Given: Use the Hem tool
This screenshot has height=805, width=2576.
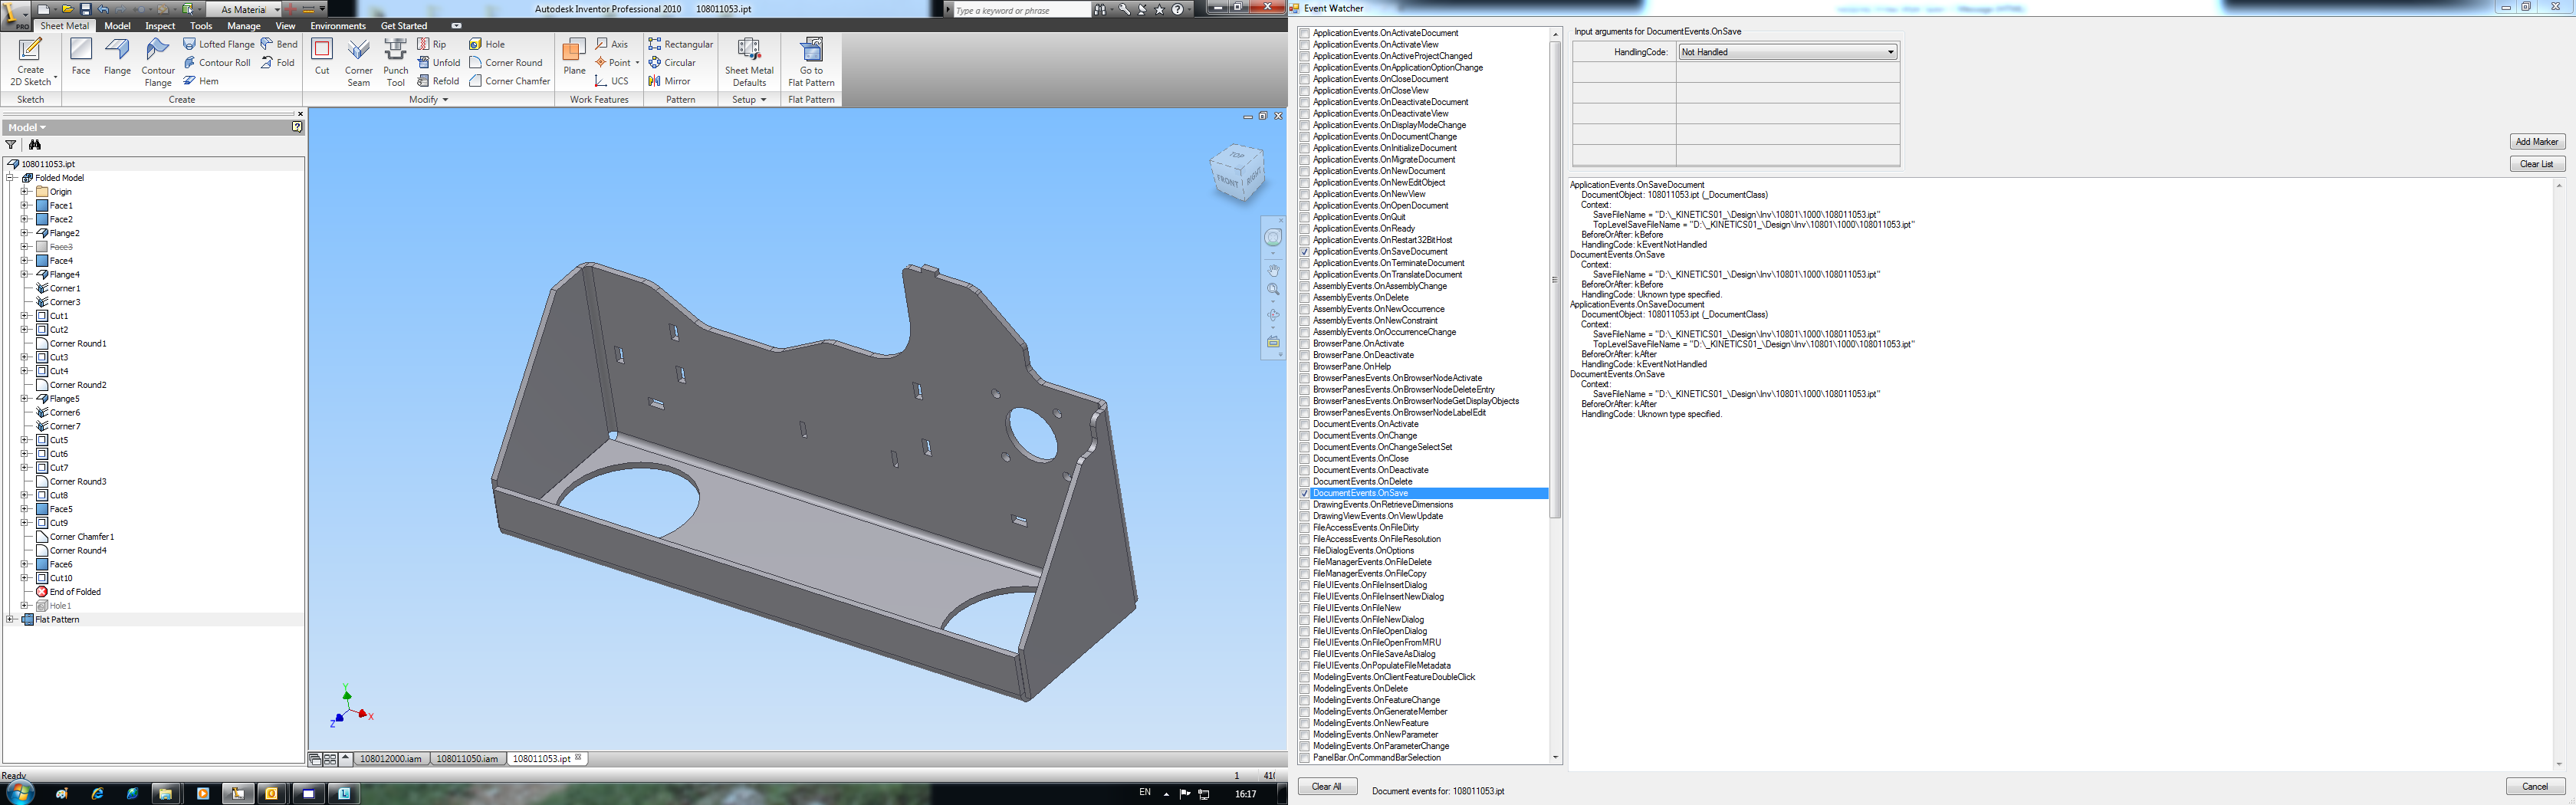Looking at the screenshot, I should 201,81.
